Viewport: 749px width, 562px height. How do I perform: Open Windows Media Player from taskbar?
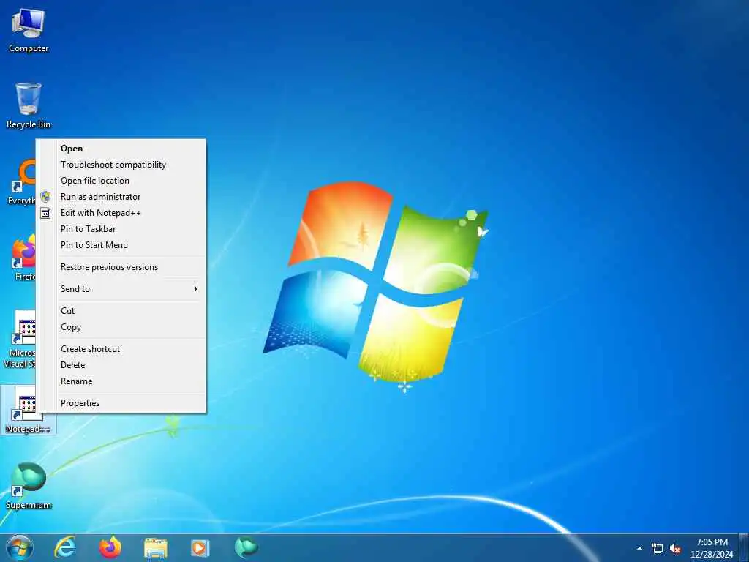pyautogui.click(x=200, y=548)
